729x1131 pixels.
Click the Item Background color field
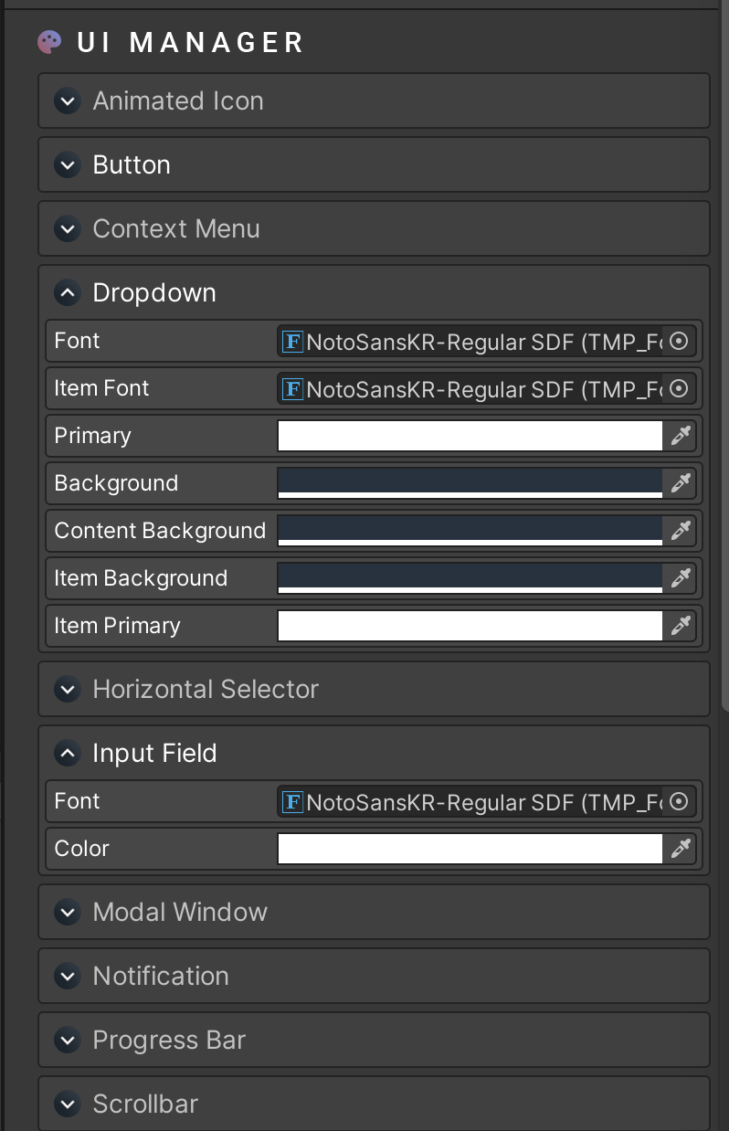pyautogui.click(x=470, y=578)
